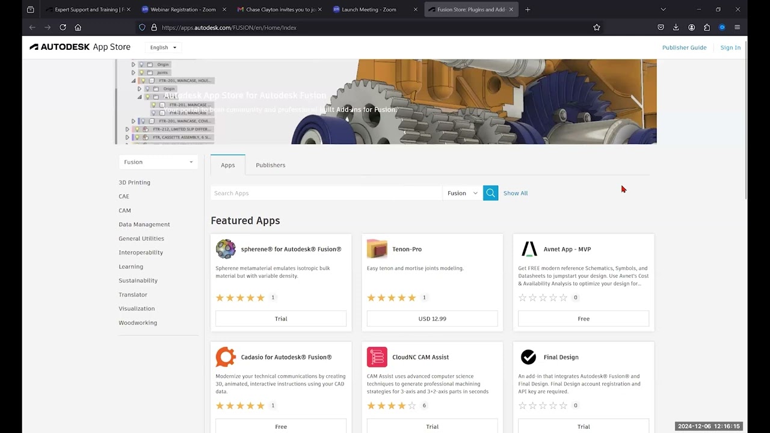Viewport: 770px width, 433px height.
Task: Open the Publisher Guide link
Action: 684,48
